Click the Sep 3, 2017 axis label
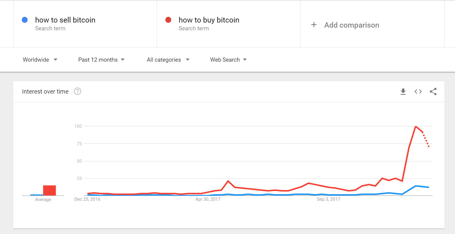The height and width of the screenshot is (234, 455). point(329,199)
